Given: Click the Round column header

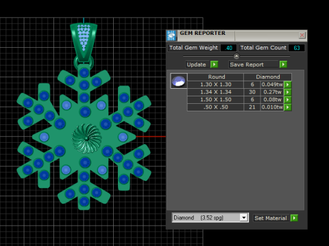Looking at the screenshot, I should coord(215,77).
